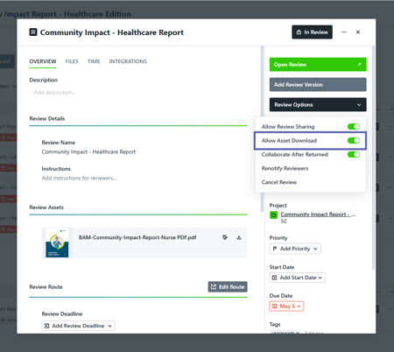Open the Add Review Deadline dropdown
The height and width of the screenshot is (352, 394).
[x=78, y=326]
